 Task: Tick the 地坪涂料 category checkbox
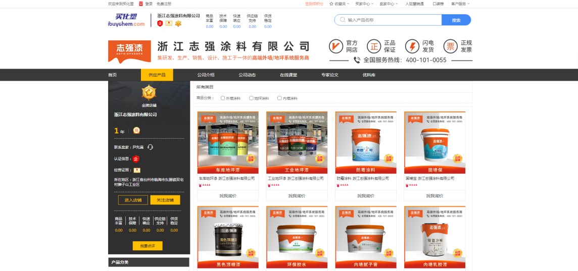point(251,98)
